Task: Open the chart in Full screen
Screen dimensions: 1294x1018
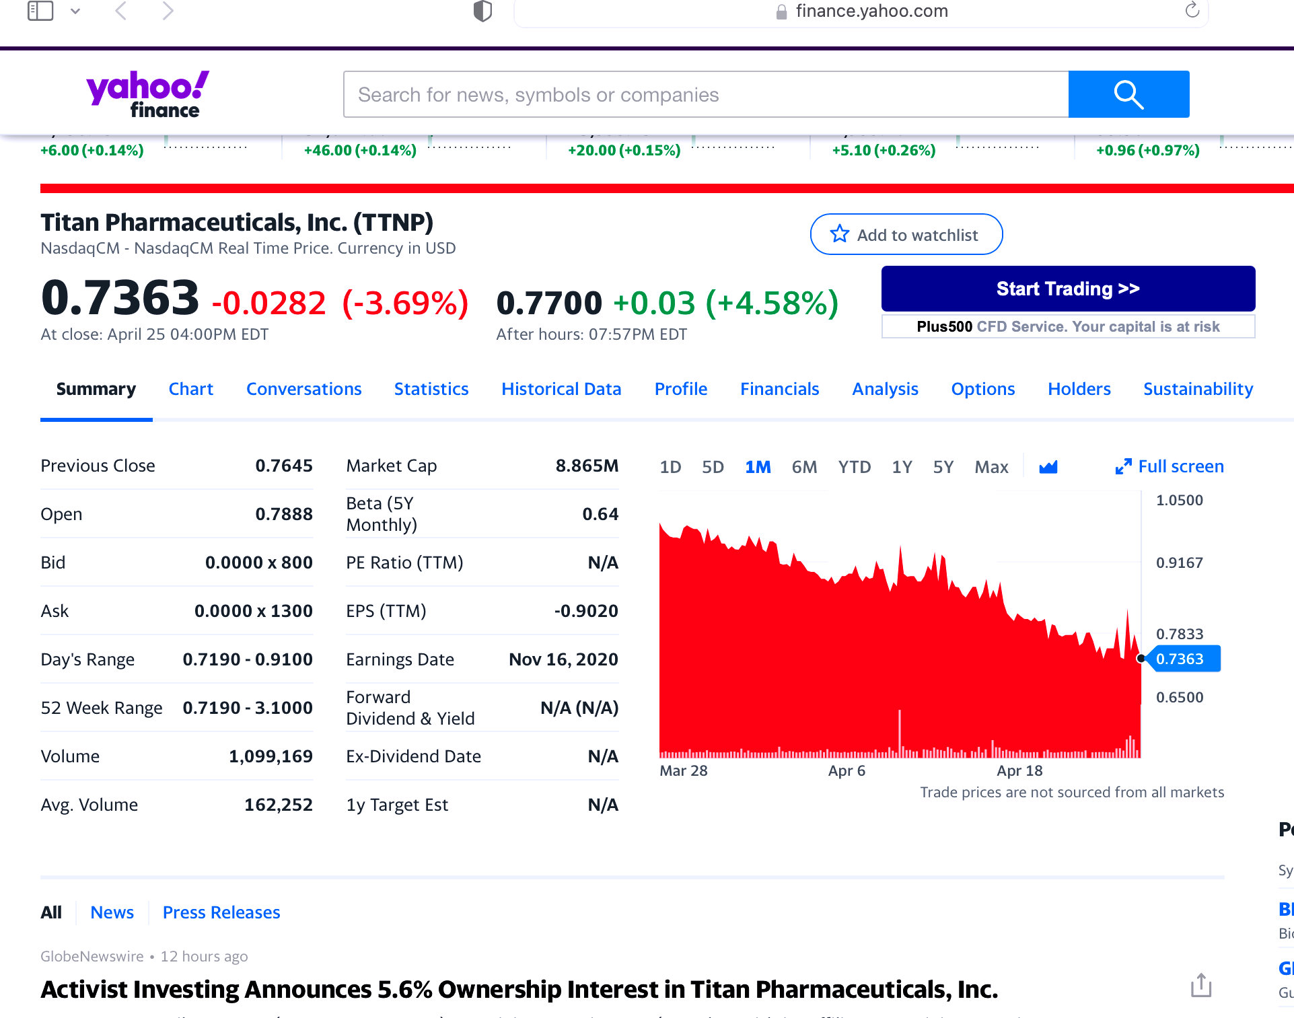Action: coord(1170,467)
